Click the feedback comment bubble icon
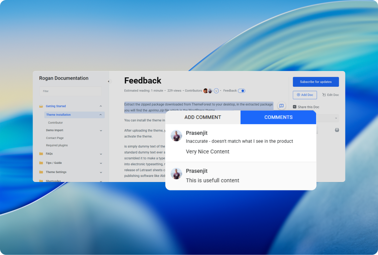Image resolution: width=378 pixels, height=255 pixels. point(282,106)
